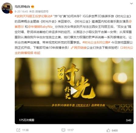Click the video view count 175万次观看
136x133 pixels.
27,120
